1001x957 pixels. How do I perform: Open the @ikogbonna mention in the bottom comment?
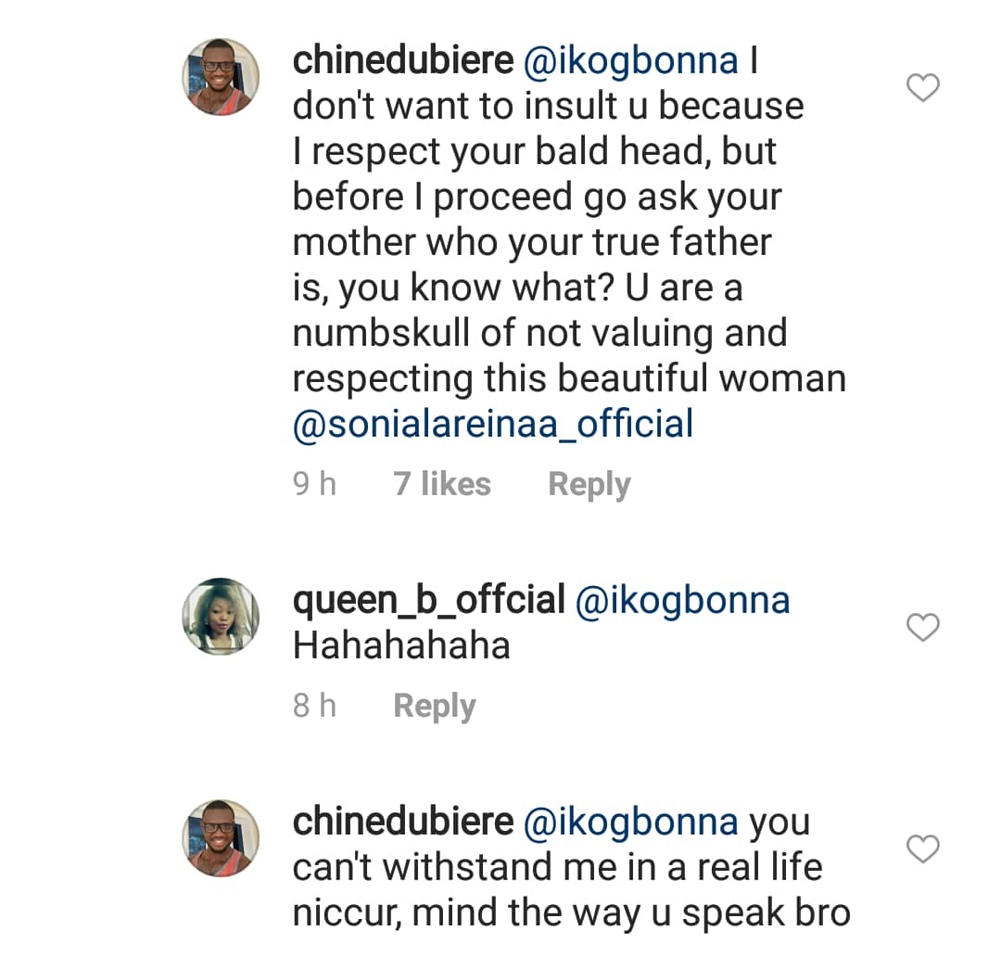pyautogui.click(x=630, y=822)
